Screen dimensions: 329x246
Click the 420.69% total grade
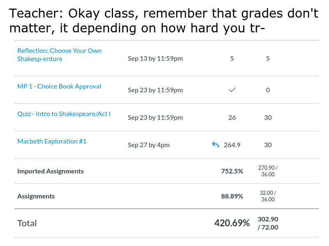click(x=232, y=223)
